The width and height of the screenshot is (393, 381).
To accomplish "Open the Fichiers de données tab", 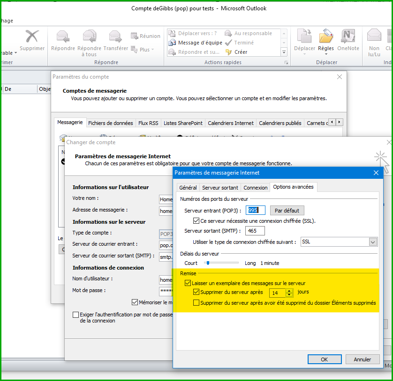I will [x=110, y=123].
